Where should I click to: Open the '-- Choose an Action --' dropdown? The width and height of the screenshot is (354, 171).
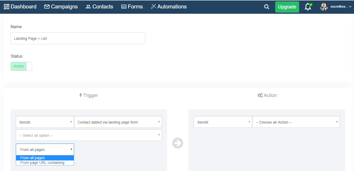(296, 122)
